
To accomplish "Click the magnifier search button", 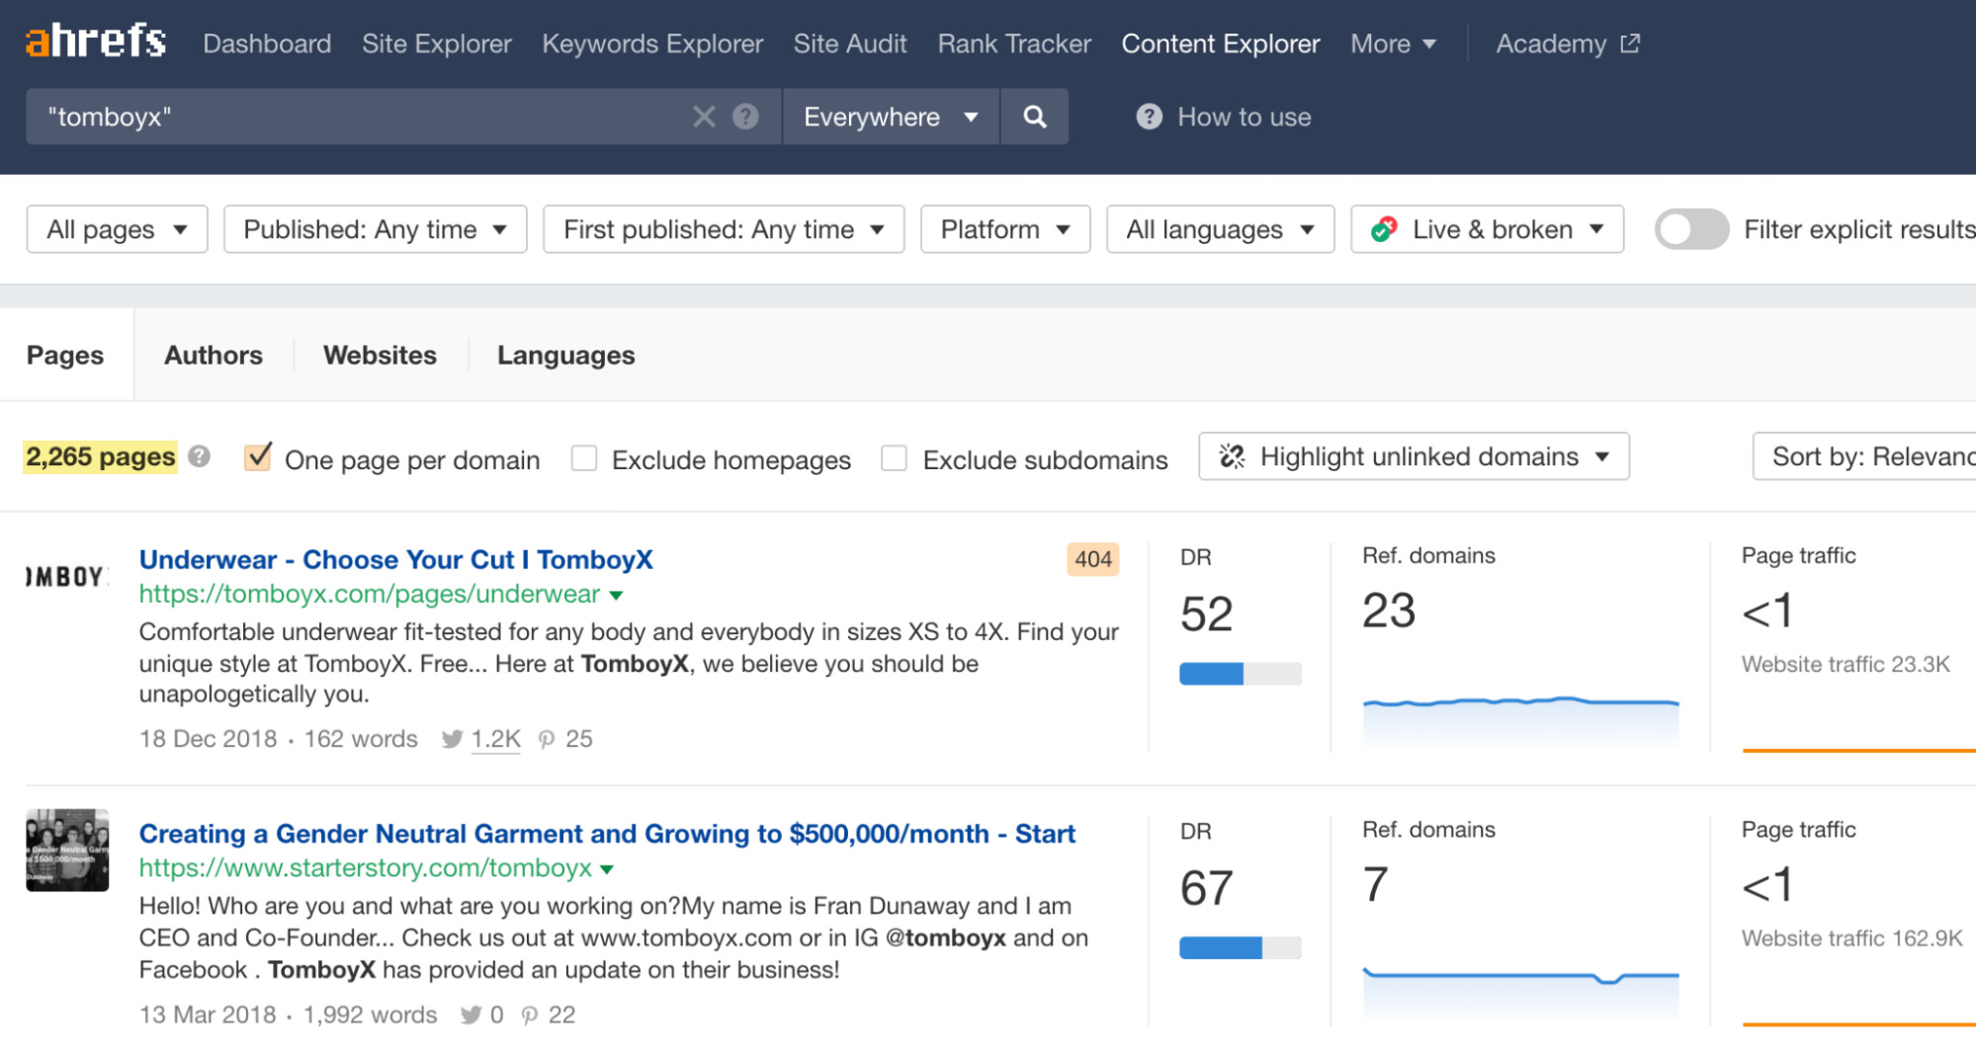I will tap(1034, 117).
